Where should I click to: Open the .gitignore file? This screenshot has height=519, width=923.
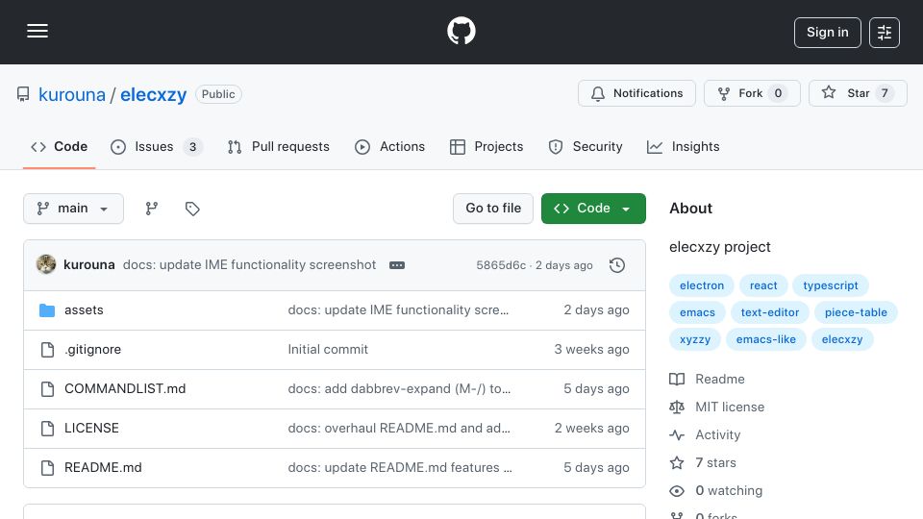tap(92, 350)
